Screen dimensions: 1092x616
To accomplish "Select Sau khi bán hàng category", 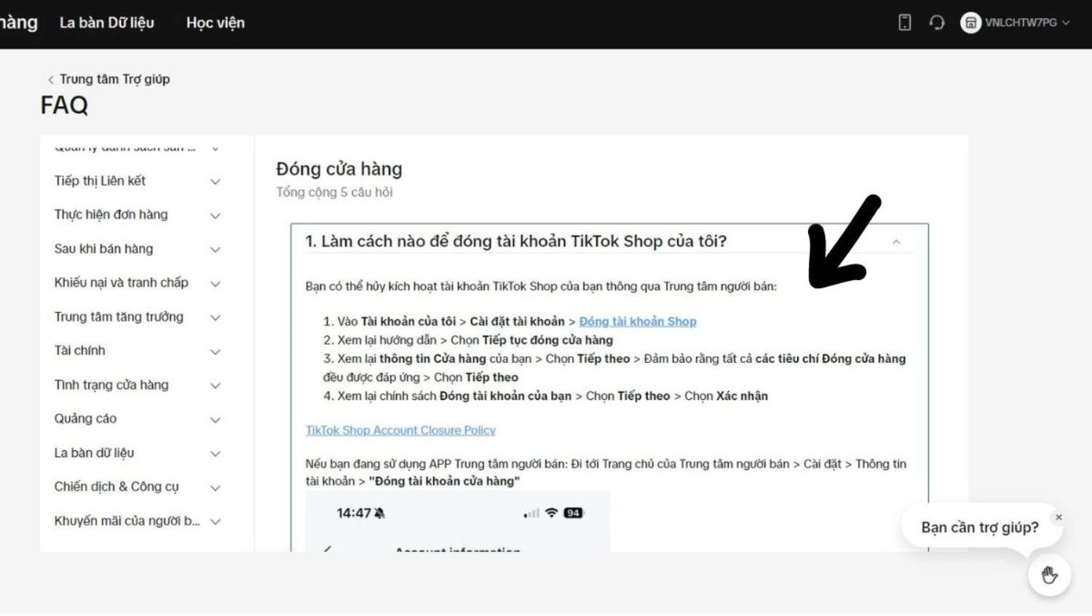I will click(103, 249).
